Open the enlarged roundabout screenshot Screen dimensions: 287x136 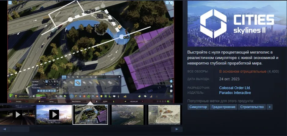point(91,52)
